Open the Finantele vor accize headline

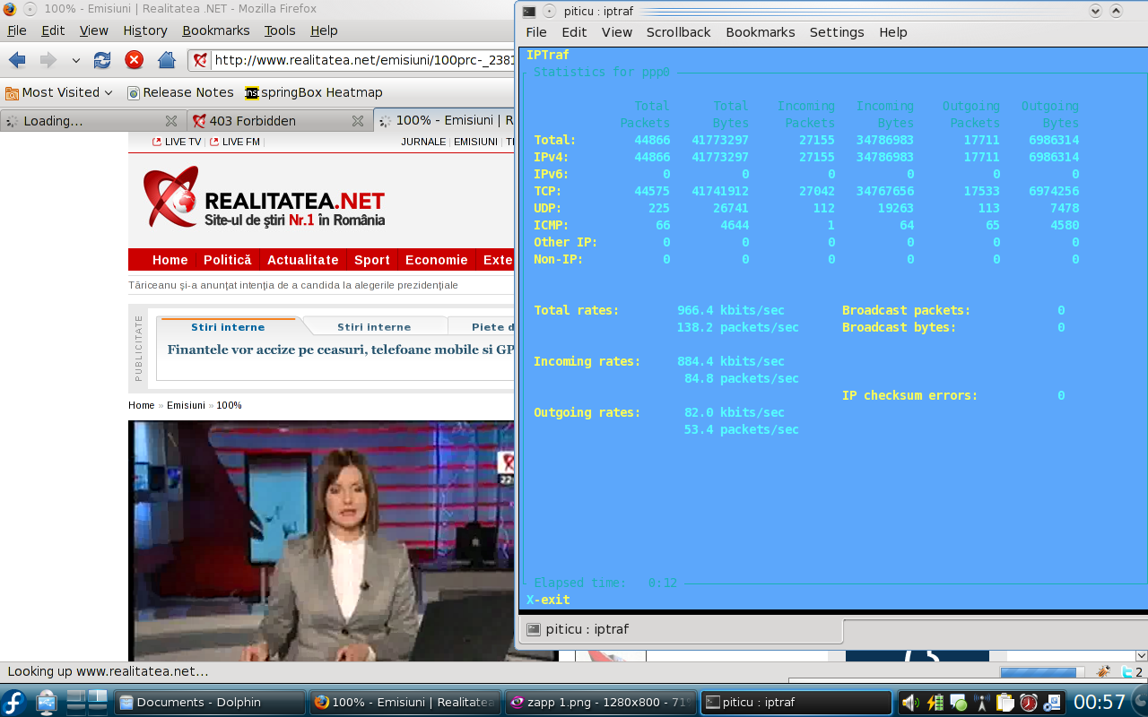pos(341,350)
